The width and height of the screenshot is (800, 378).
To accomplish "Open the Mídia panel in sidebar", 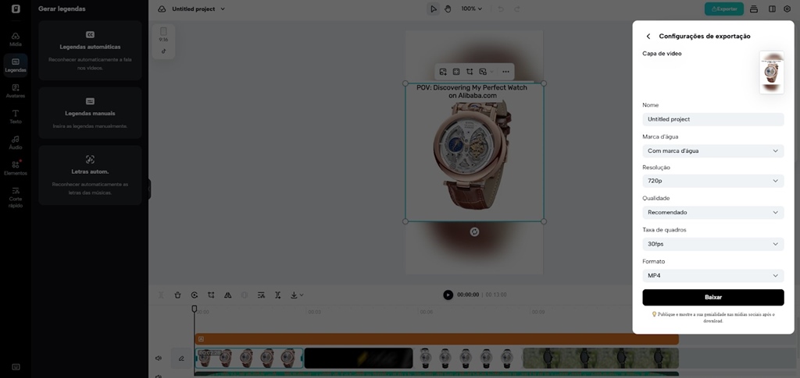I will (16, 39).
